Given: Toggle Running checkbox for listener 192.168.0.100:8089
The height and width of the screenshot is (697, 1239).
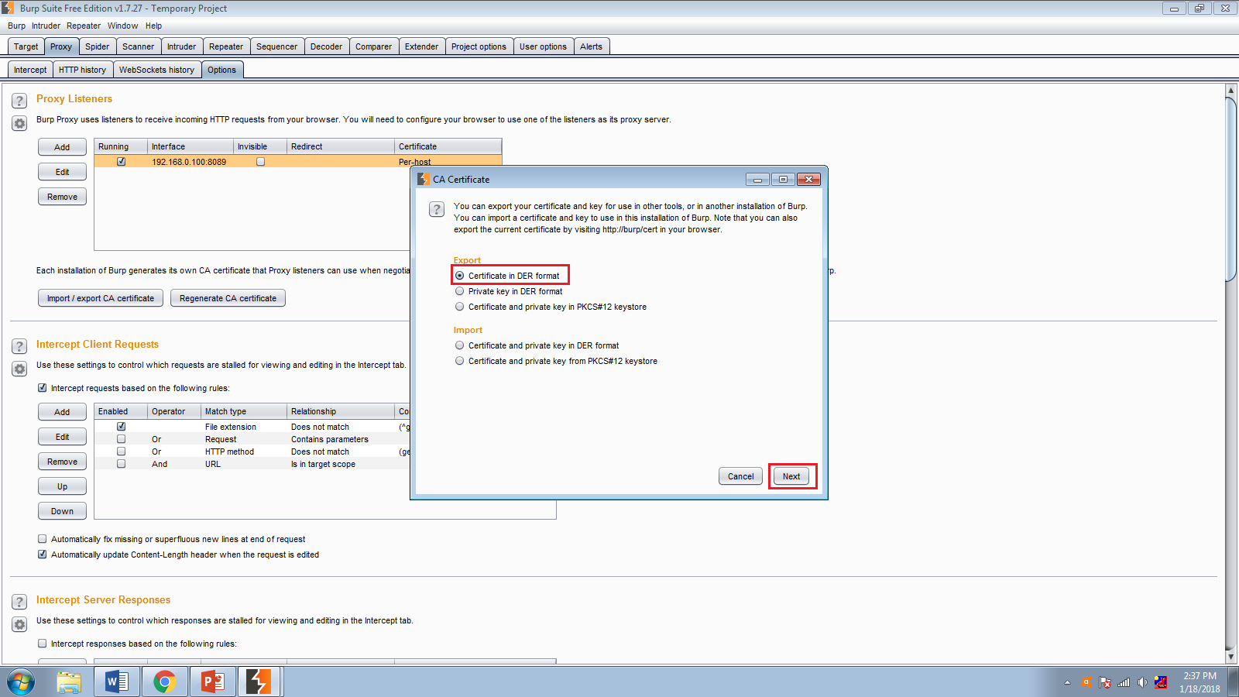Looking at the screenshot, I should [121, 162].
